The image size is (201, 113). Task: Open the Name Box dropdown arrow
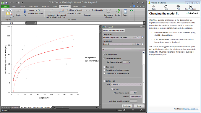pyautogui.click(x=23, y=23)
